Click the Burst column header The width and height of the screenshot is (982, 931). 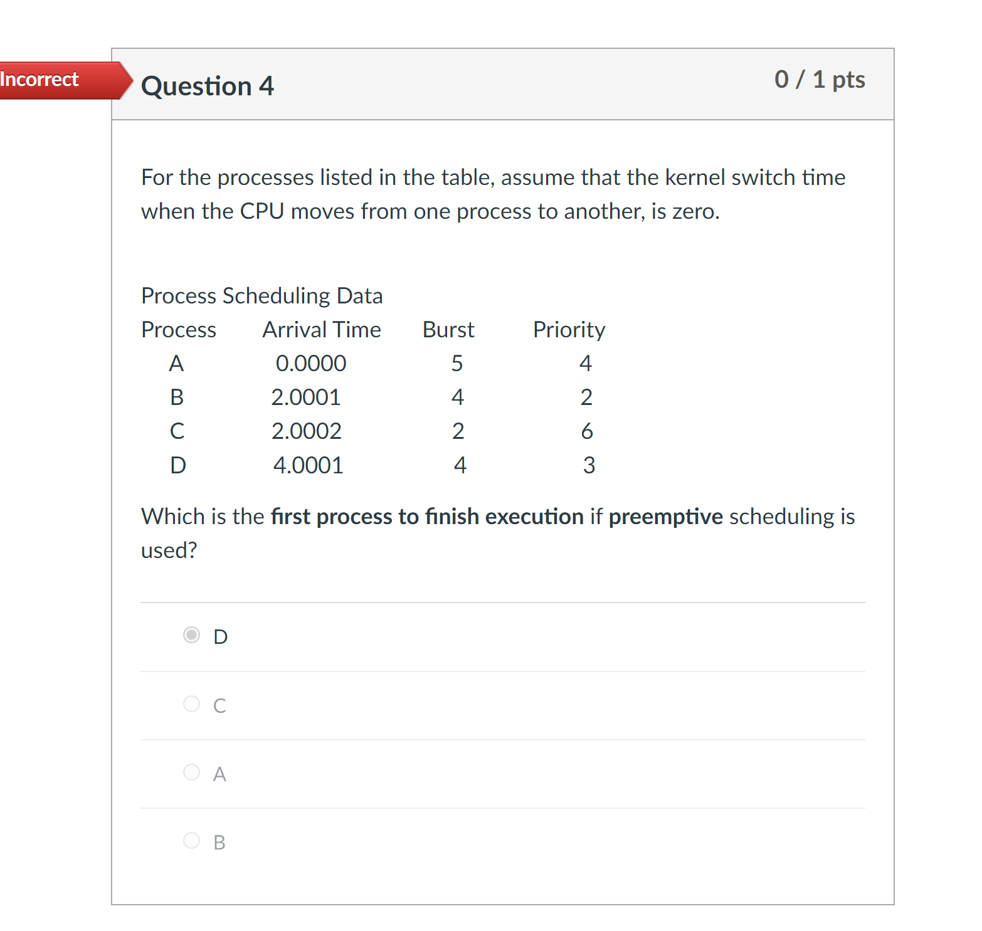tap(448, 329)
